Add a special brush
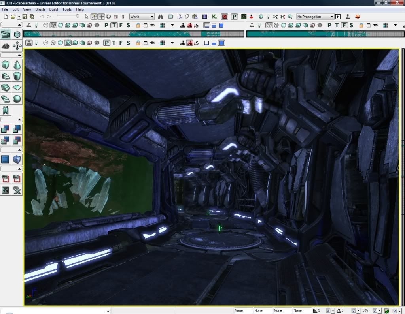Screen dimensions: 405x314 (6, 159)
